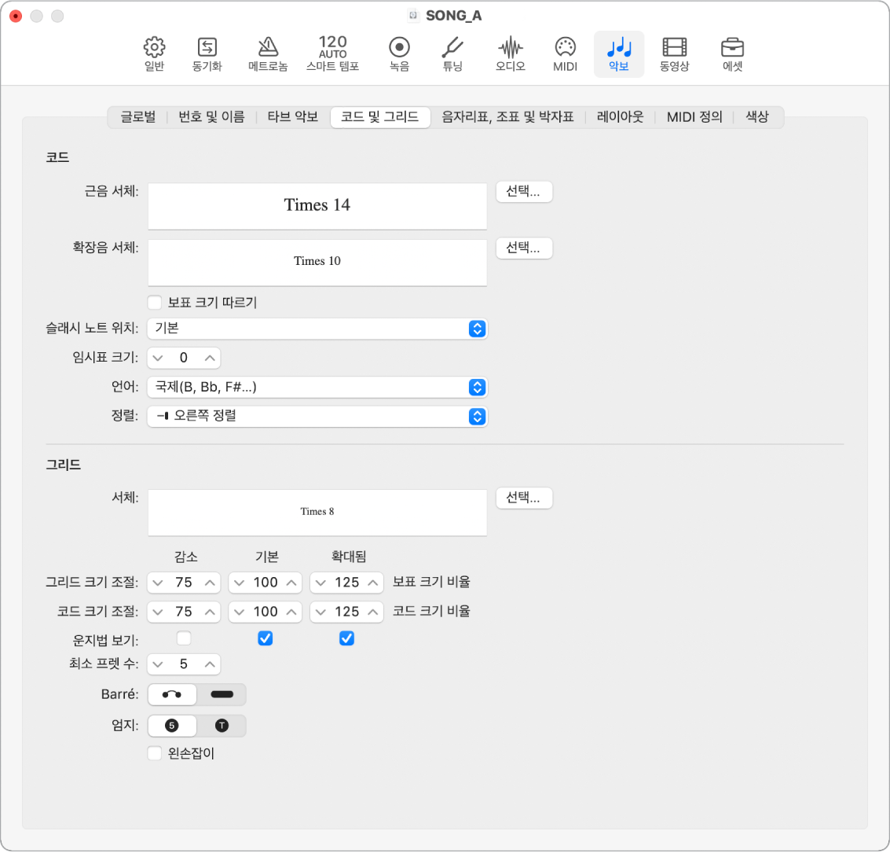Open the 오디오 waveform settings
Viewport: 890px width, 853px height.
[511, 53]
